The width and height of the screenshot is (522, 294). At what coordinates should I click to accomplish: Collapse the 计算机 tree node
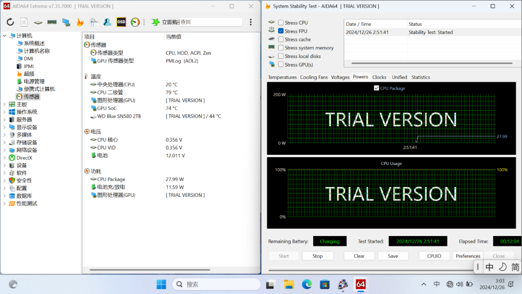click(x=5, y=36)
